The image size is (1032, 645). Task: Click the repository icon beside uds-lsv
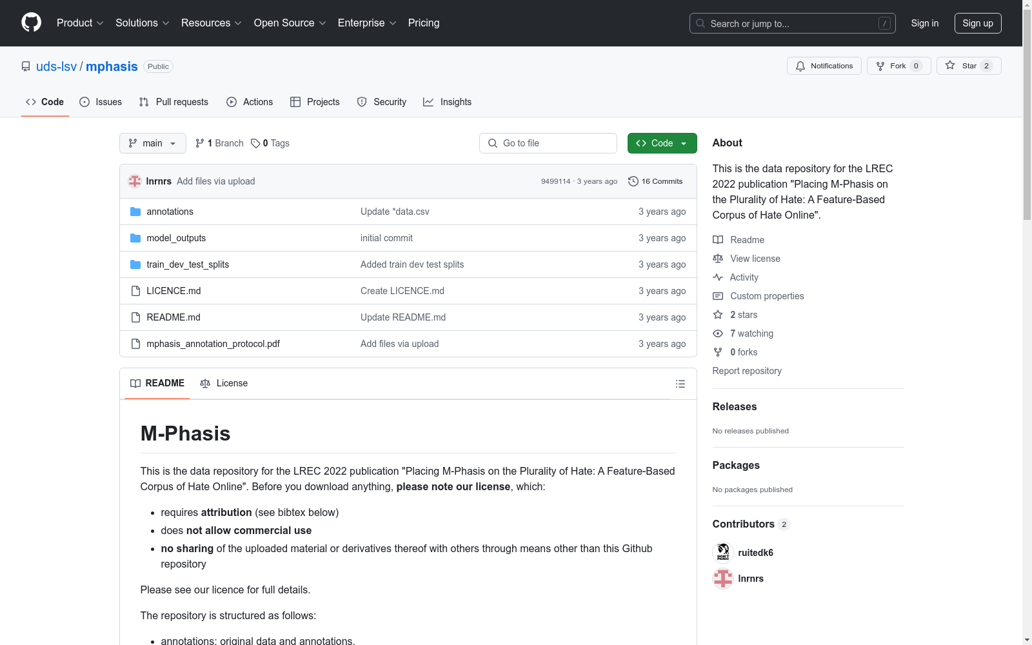pos(26,66)
